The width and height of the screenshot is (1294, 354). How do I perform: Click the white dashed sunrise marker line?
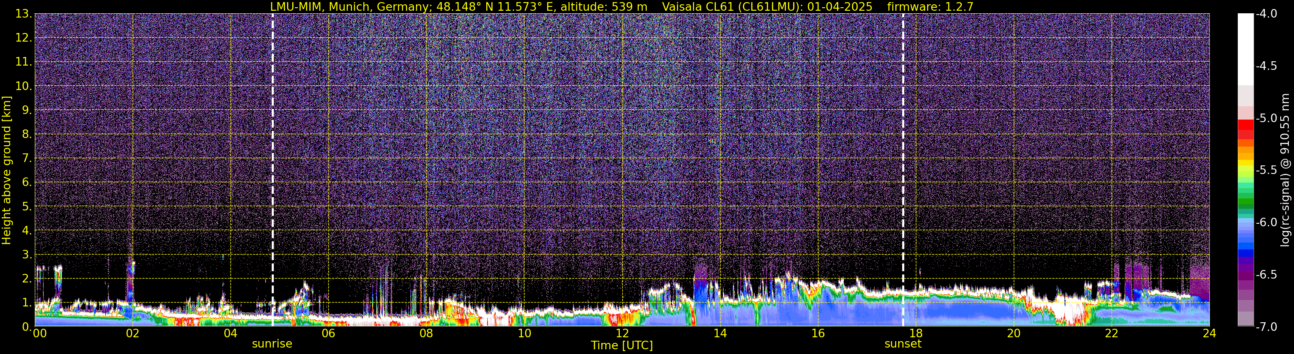point(273,170)
